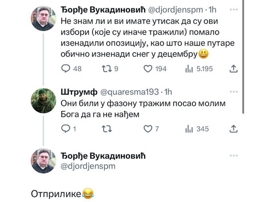Reply to Ђорђе Вукадиновић's first tweet

(66, 69)
